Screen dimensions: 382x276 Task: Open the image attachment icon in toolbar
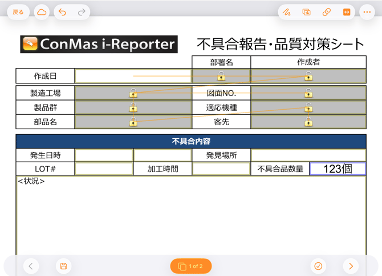coord(307,12)
